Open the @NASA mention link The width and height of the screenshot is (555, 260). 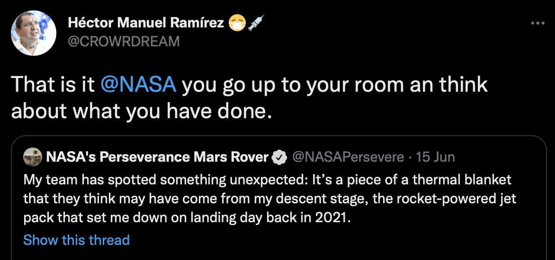138,85
